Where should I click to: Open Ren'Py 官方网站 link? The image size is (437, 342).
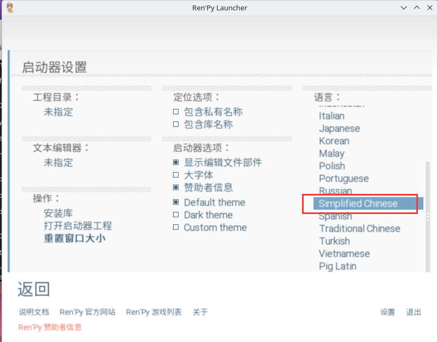pyautogui.click(x=88, y=312)
